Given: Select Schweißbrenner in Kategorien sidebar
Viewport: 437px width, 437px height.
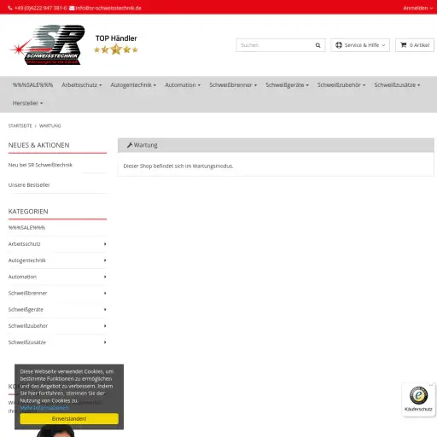Looking at the screenshot, I should click(28, 293).
